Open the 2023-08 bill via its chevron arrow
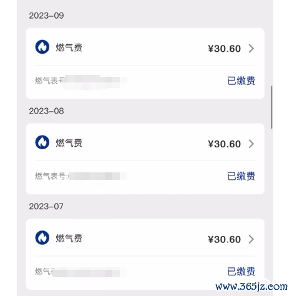The height and width of the screenshot is (296, 292). [251, 144]
